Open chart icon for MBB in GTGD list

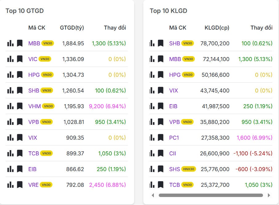10,43
